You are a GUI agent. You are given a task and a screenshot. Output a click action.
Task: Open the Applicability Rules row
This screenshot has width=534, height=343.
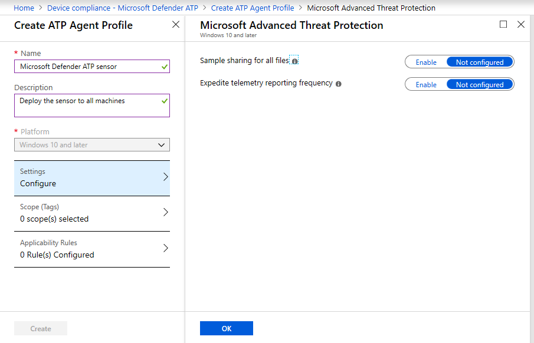92,249
